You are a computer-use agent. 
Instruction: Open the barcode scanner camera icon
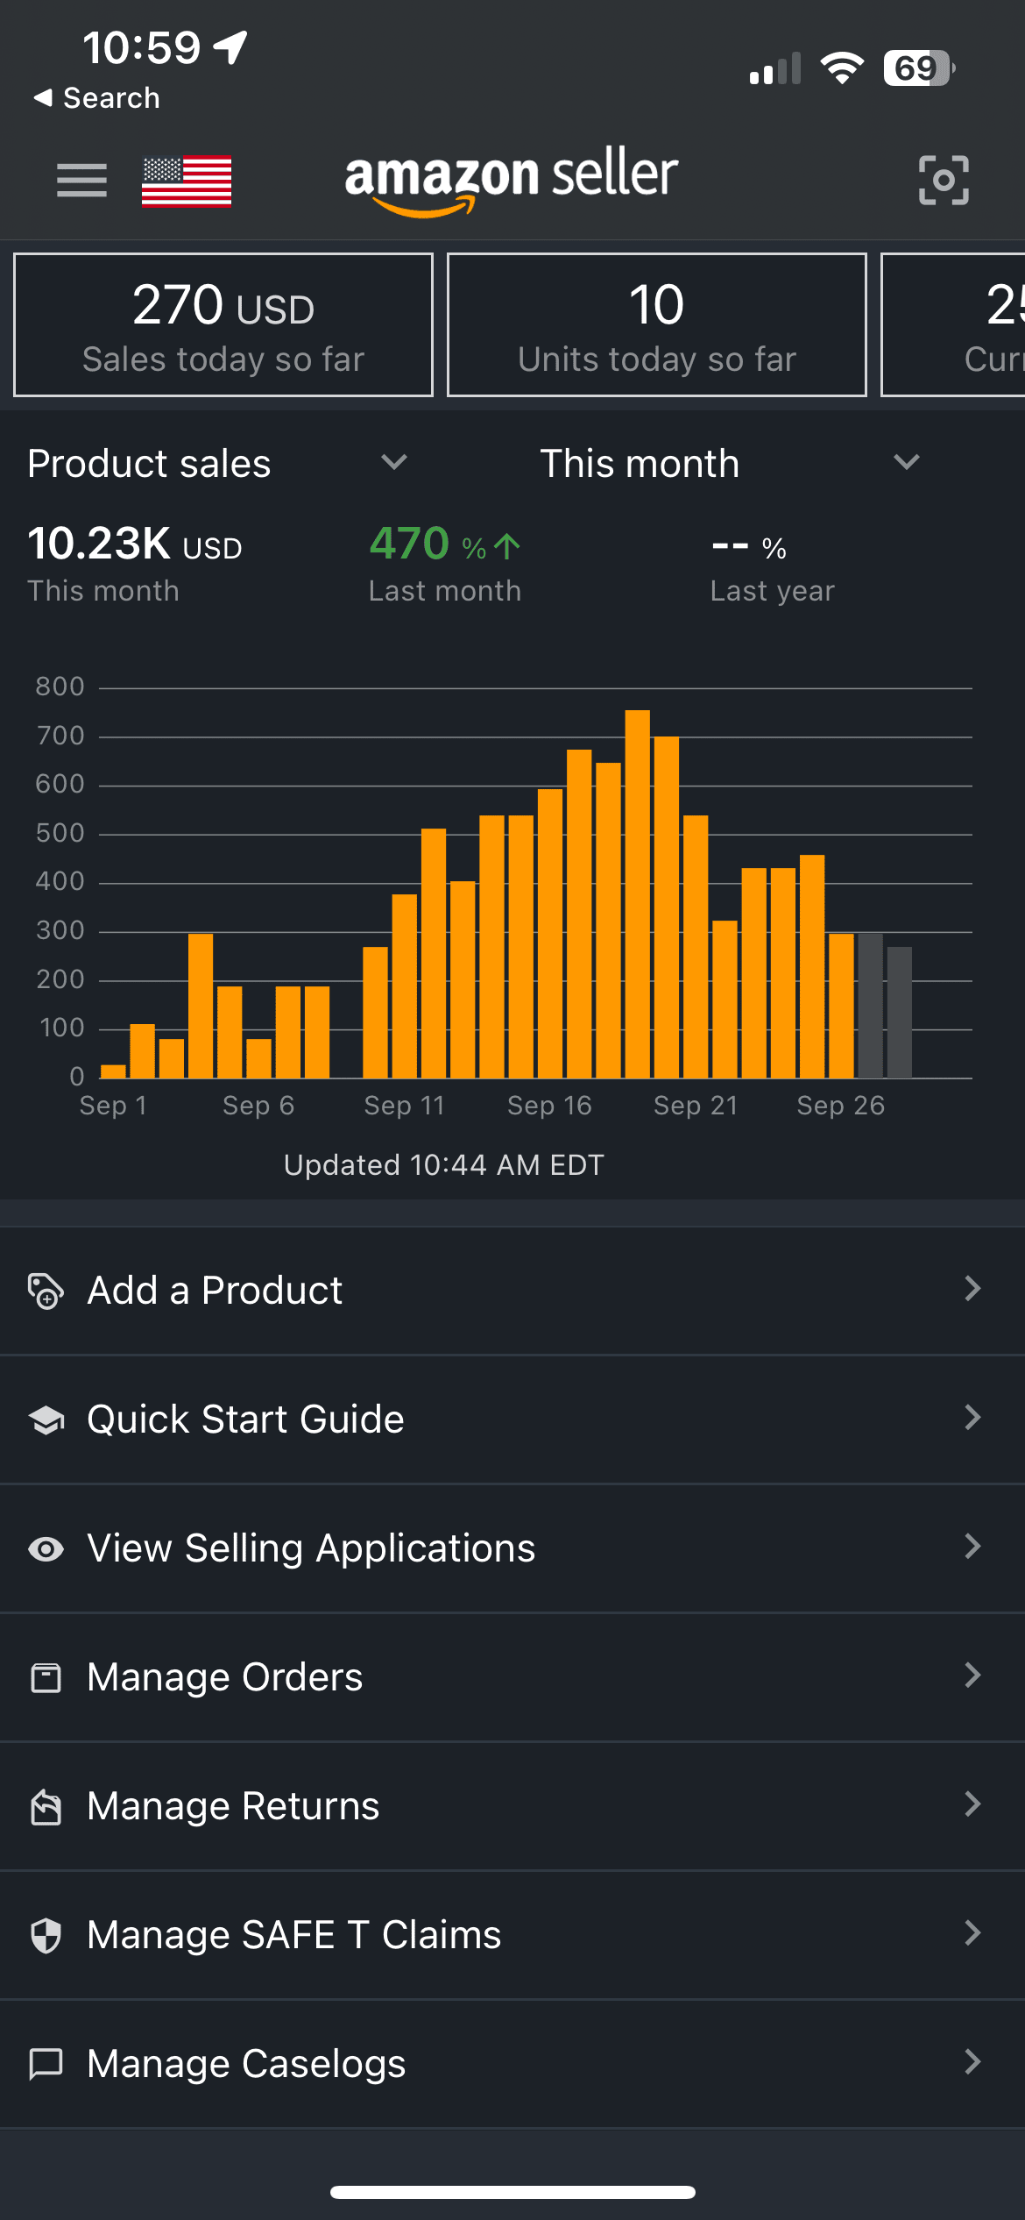pyautogui.click(x=944, y=181)
